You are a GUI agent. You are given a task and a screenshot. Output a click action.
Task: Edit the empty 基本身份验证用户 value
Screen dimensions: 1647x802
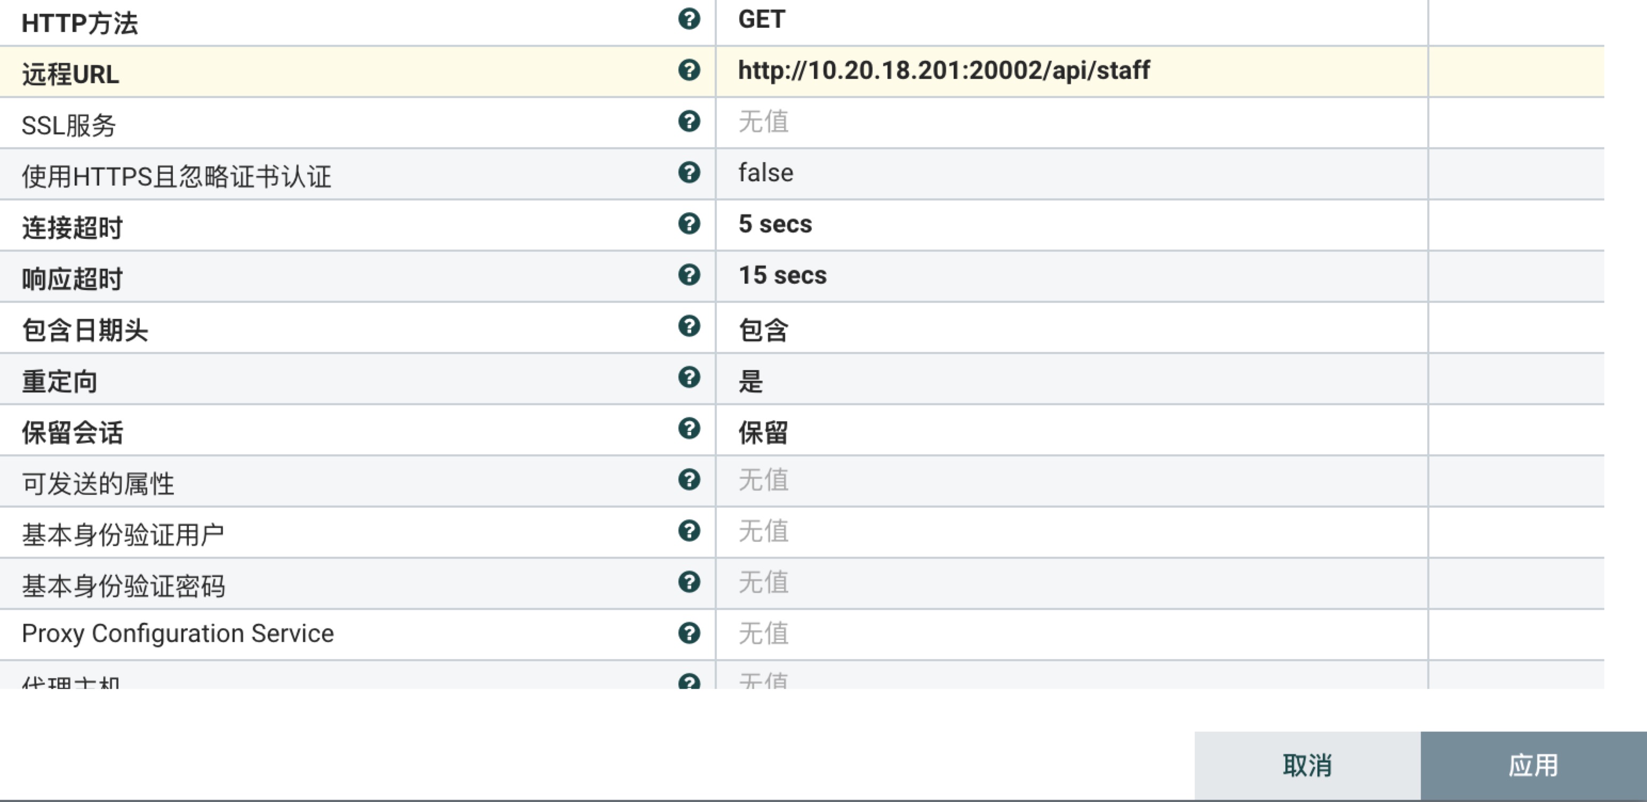pos(1072,532)
